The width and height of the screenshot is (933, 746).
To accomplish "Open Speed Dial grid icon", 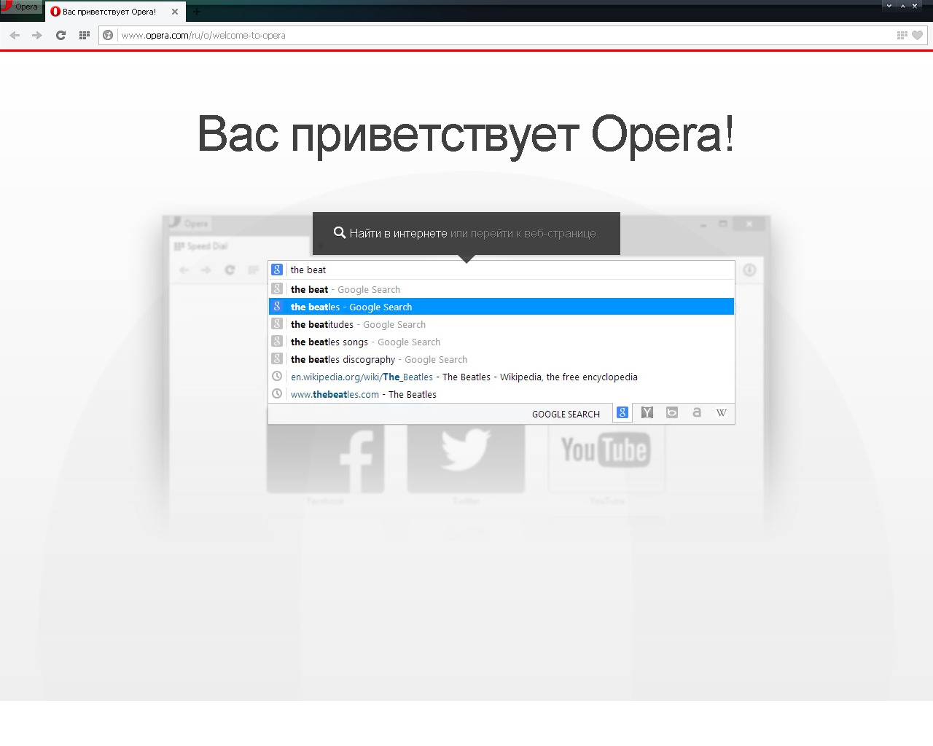I will pyautogui.click(x=84, y=35).
